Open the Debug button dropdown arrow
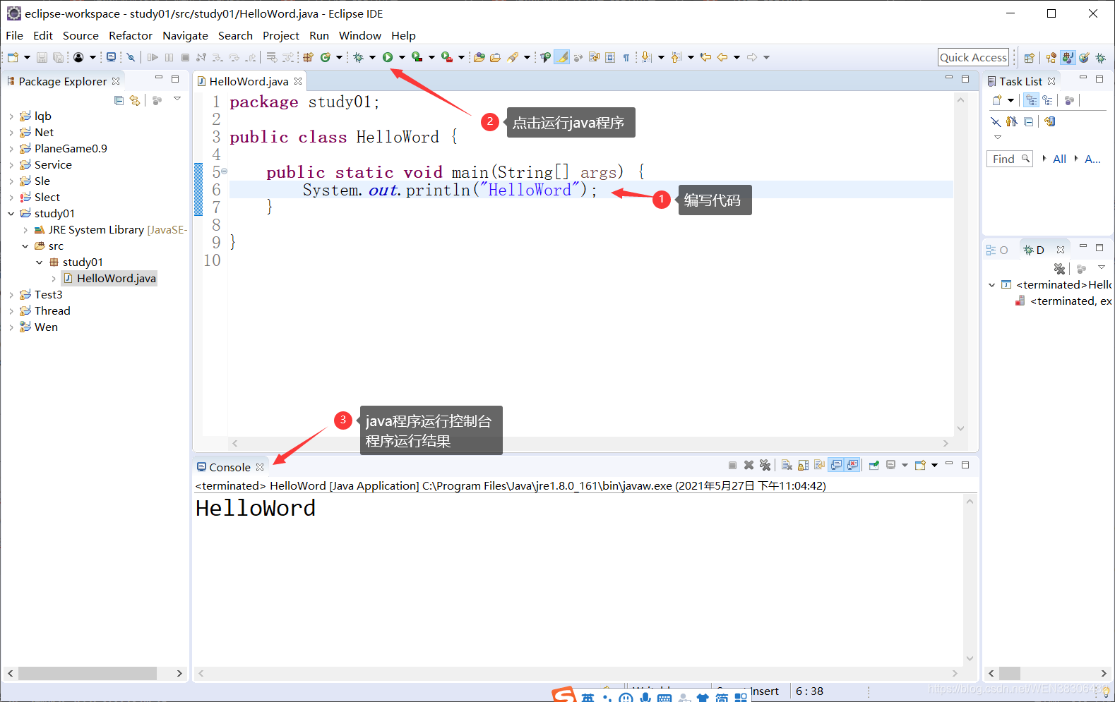This screenshot has height=702, width=1115. point(372,57)
